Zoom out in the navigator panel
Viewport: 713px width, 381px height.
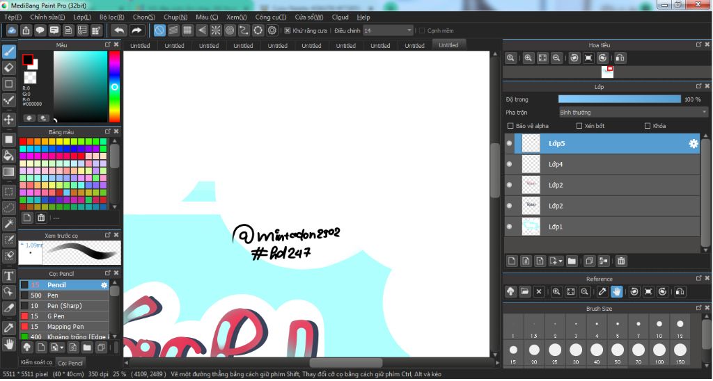coord(556,58)
